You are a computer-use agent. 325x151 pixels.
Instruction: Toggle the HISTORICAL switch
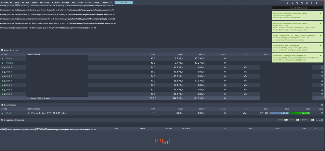(313, 120)
